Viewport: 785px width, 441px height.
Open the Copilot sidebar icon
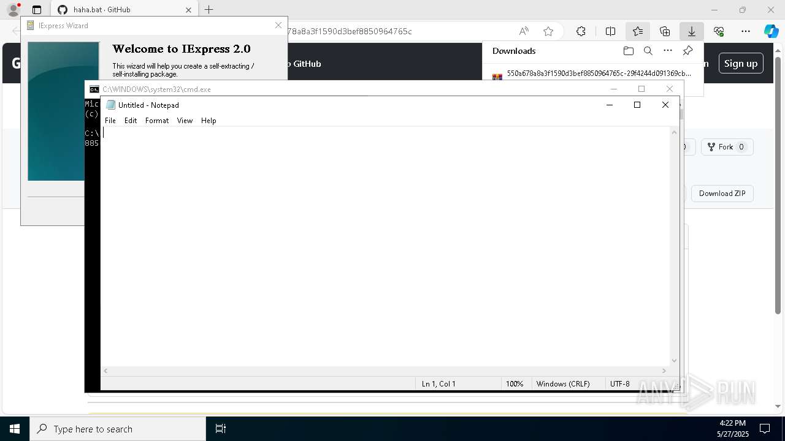pyautogui.click(x=771, y=31)
